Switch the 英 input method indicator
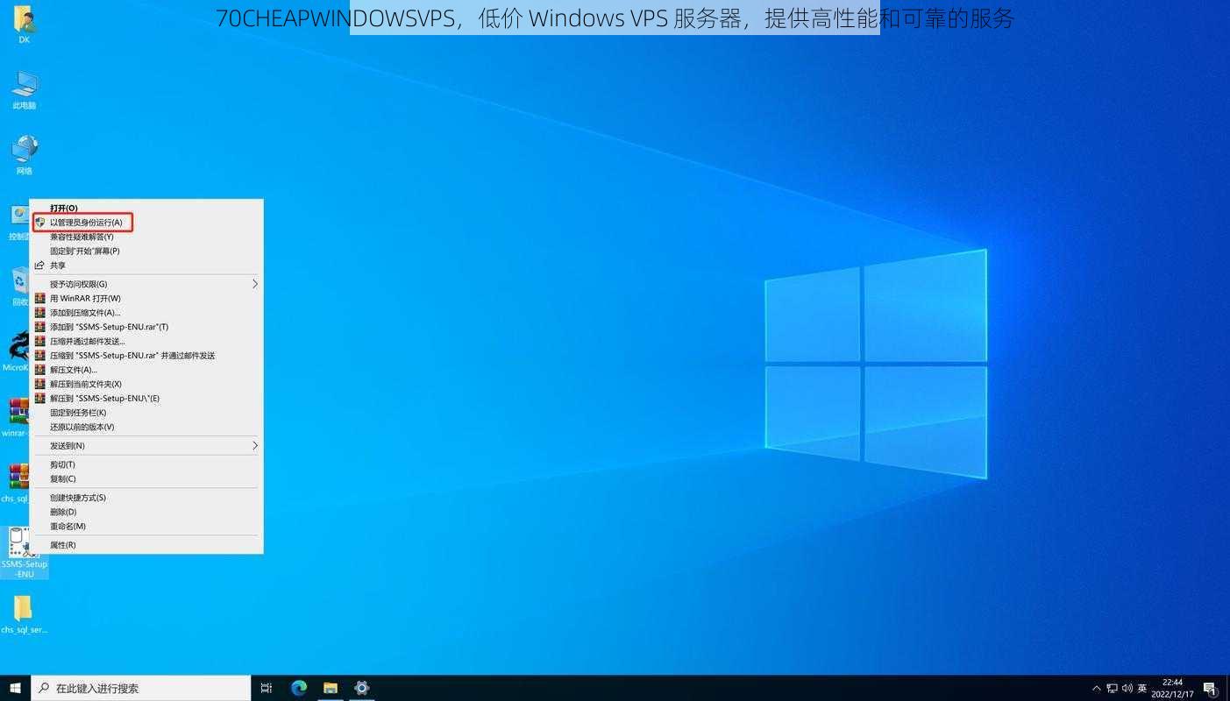Screen dimensions: 1230x701 click(1142, 689)
